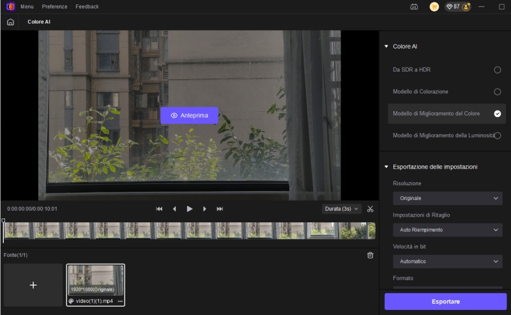Step back one frame
Image resolution: width=511 pixels, height=315 pixels.
[x=174, y=209]
